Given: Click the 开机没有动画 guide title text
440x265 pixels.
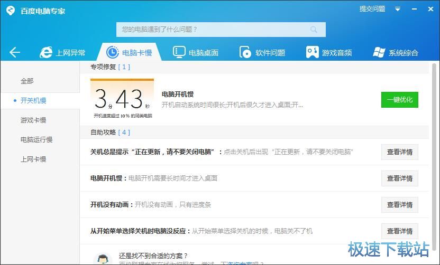Looking at the screenshot, I should click(x=112, y=205).
